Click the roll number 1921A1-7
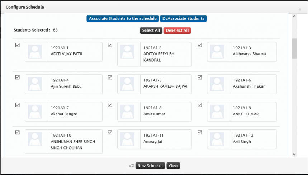This screenshot has width=308, height=175. pos(60,108)
